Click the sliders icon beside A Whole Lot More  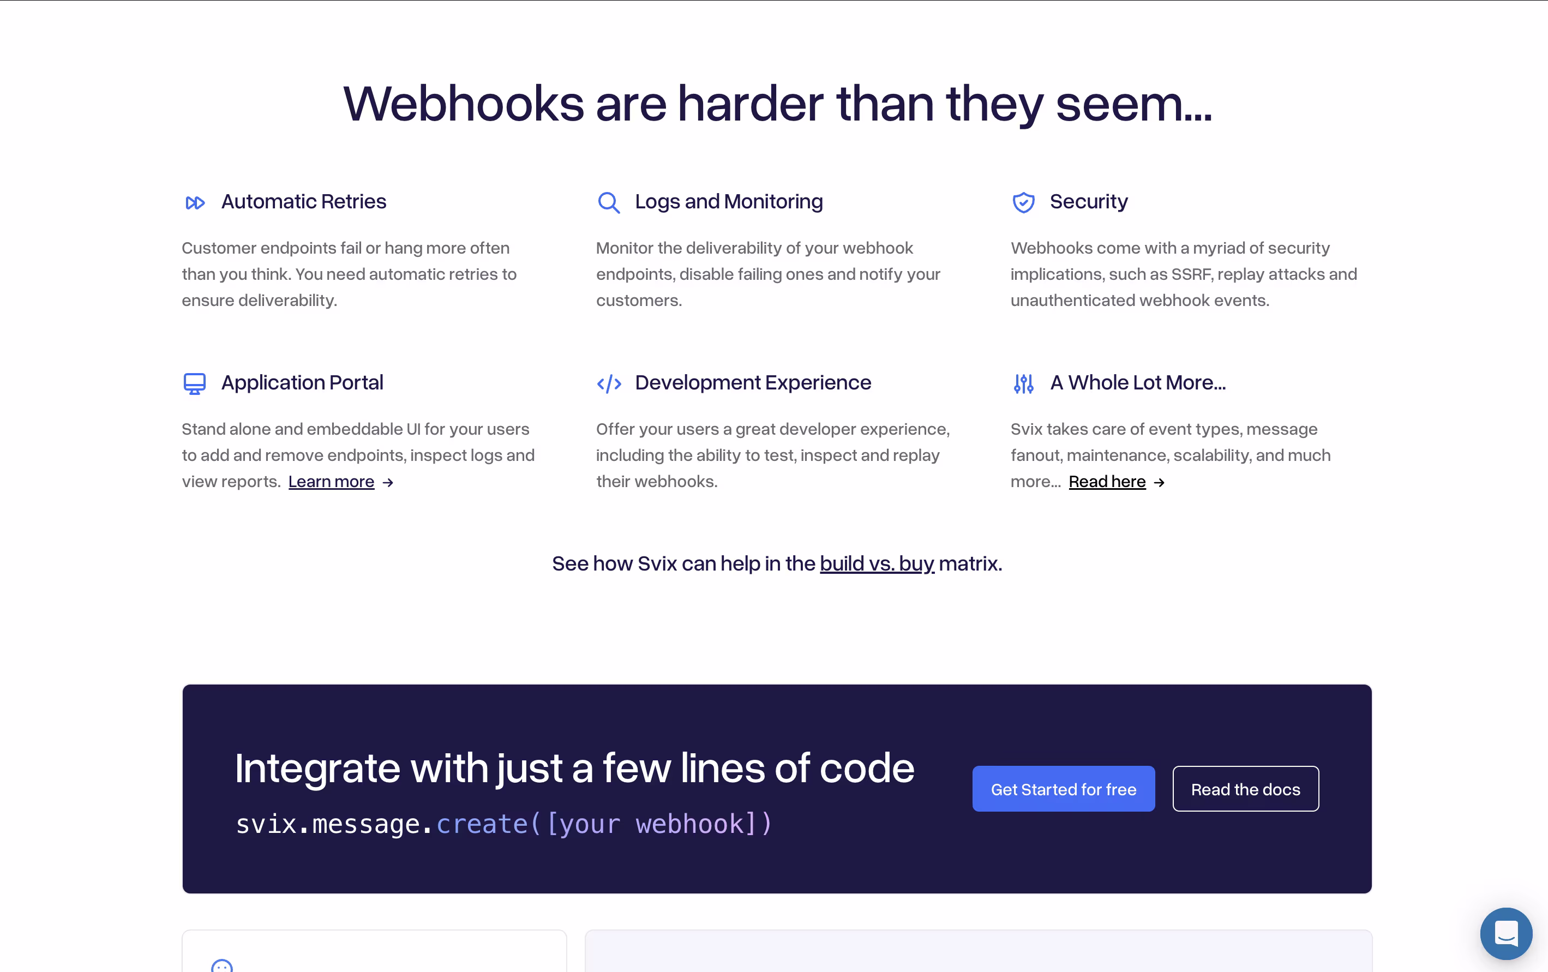pos(1023,384)
